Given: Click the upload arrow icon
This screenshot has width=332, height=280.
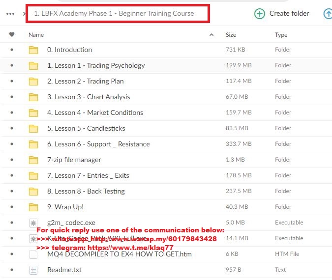Looking at the screenshot, I should 328,14.
